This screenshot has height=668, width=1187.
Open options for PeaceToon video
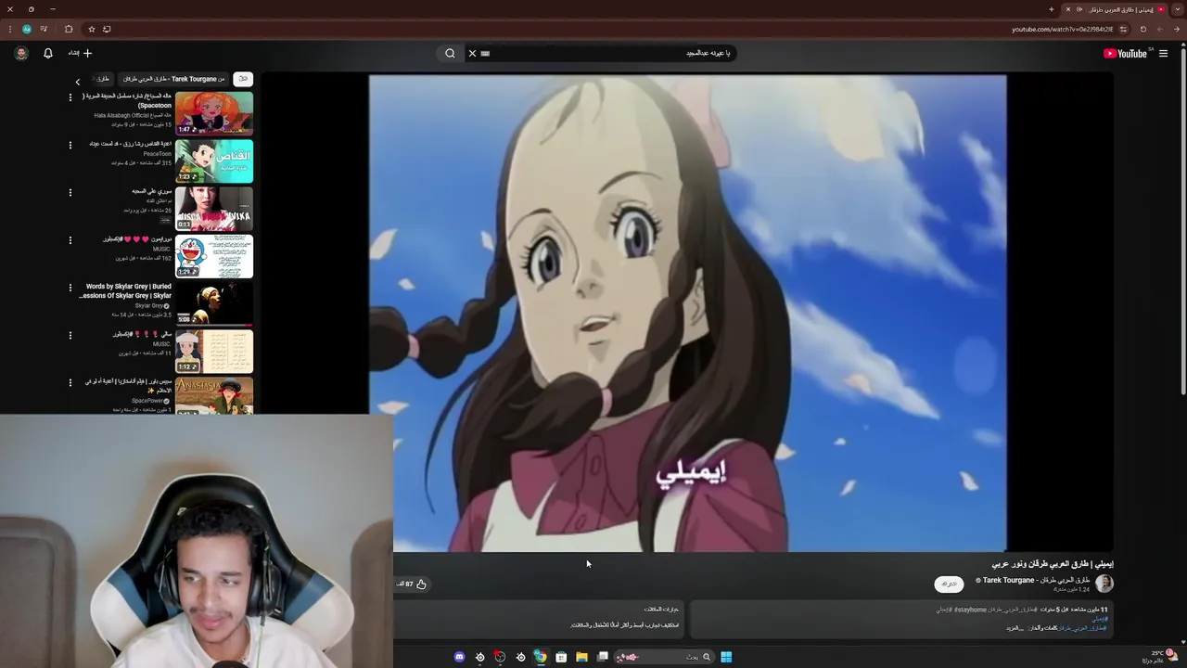tap(70, 145)
